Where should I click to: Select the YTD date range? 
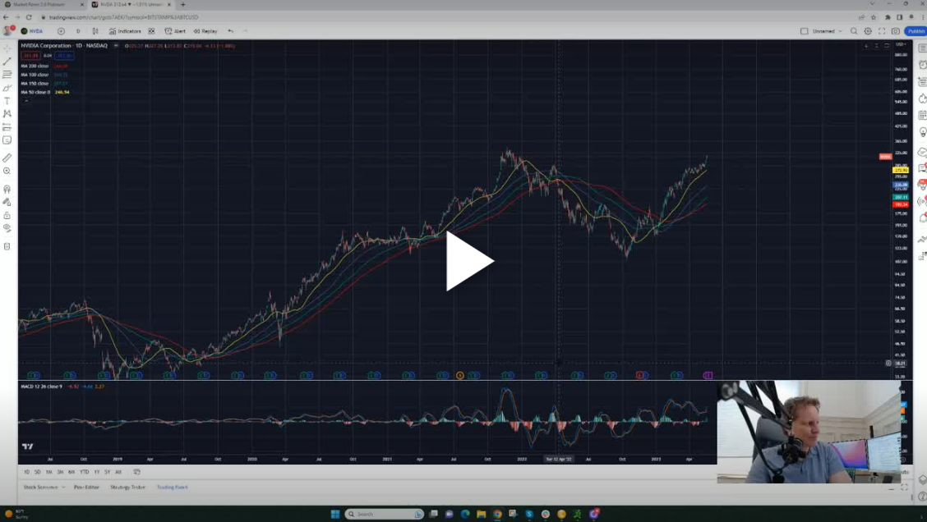(x=85, y=472)
